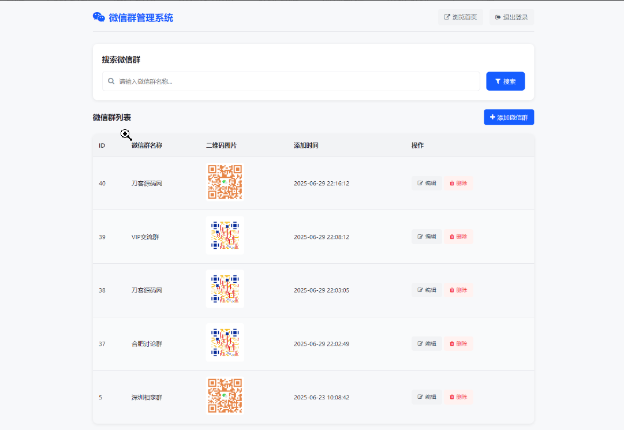Click timestamp 2025-06-29 22:03:05
624x430 pixels.
[x=322, y=290]
